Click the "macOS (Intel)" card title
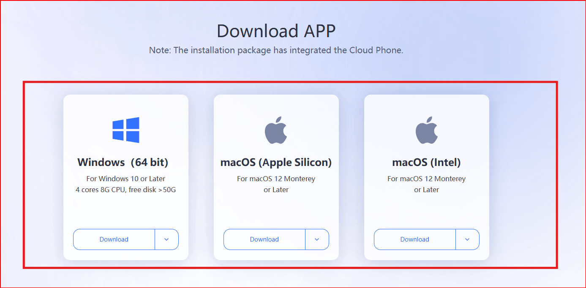The height and width of the screenshot is (288, 586). click(426, 162)
